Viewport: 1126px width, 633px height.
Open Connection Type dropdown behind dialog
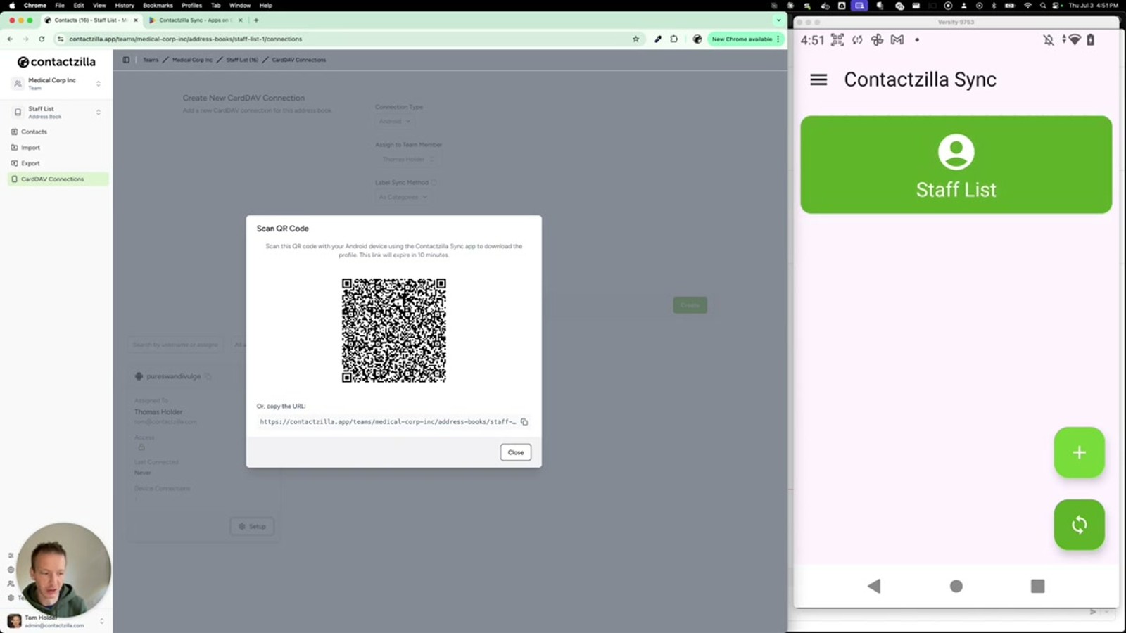coord(395,122)
